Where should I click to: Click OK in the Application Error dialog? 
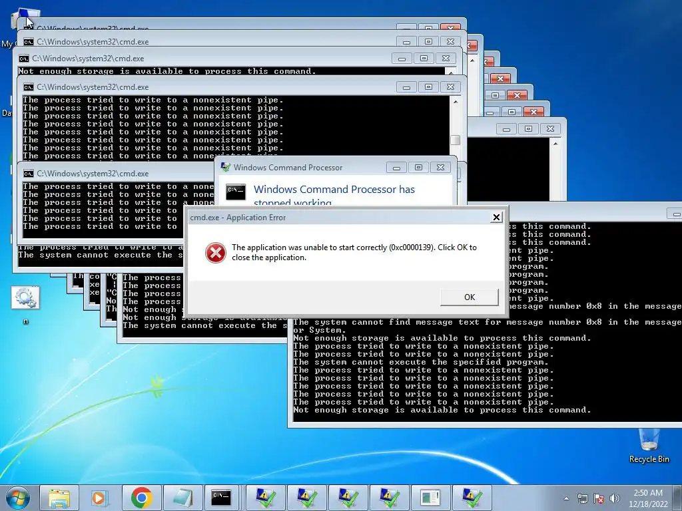click(470, 297)
